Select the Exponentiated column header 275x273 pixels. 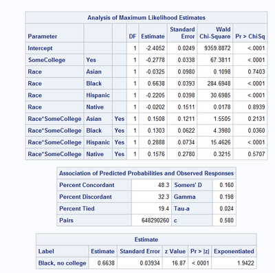click(234, 252)
